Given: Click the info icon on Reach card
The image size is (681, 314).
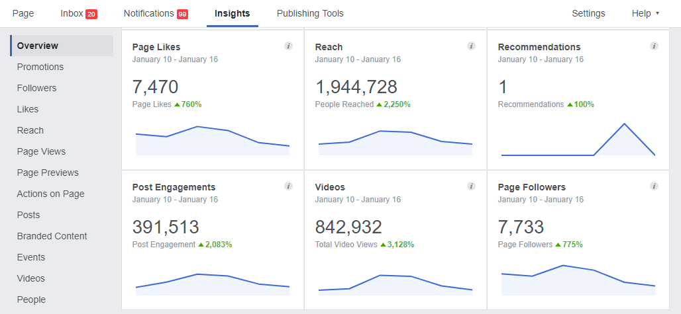Looking at the screenshot, I should 471,46.
